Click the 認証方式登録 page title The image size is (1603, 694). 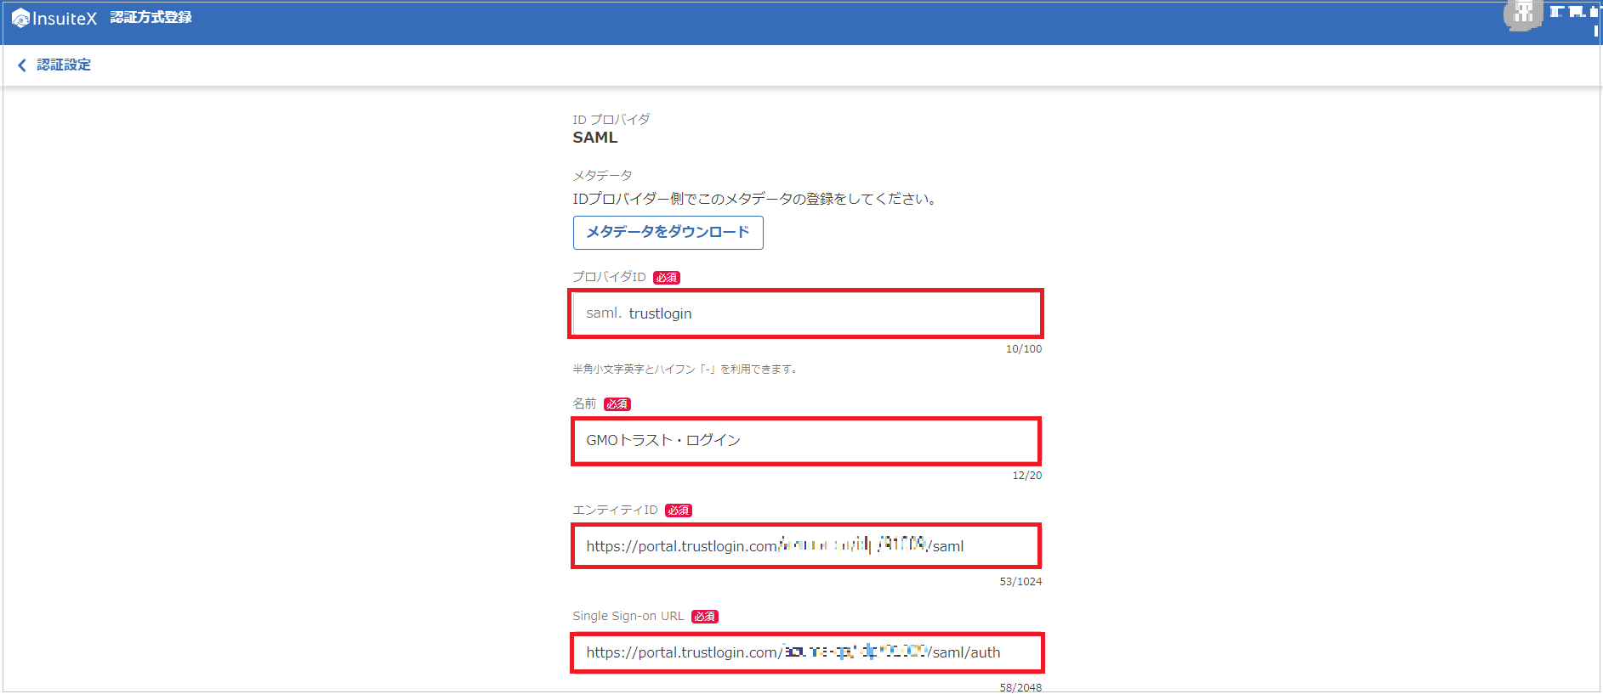pos(151,18)
